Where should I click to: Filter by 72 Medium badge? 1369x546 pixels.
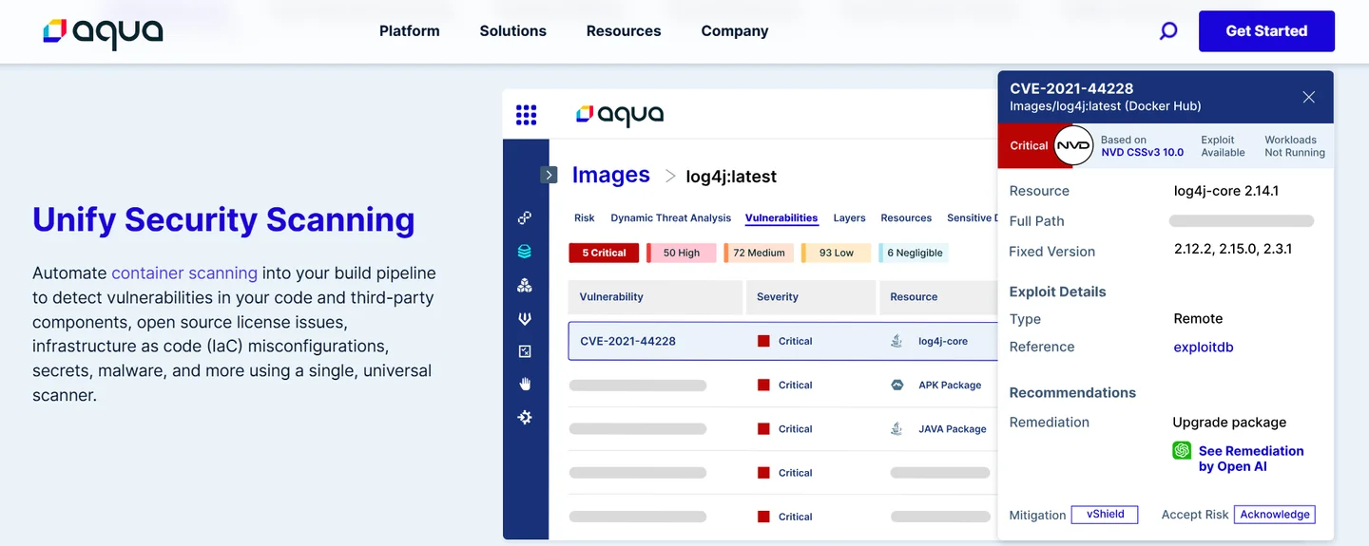[x=758, y=253]
